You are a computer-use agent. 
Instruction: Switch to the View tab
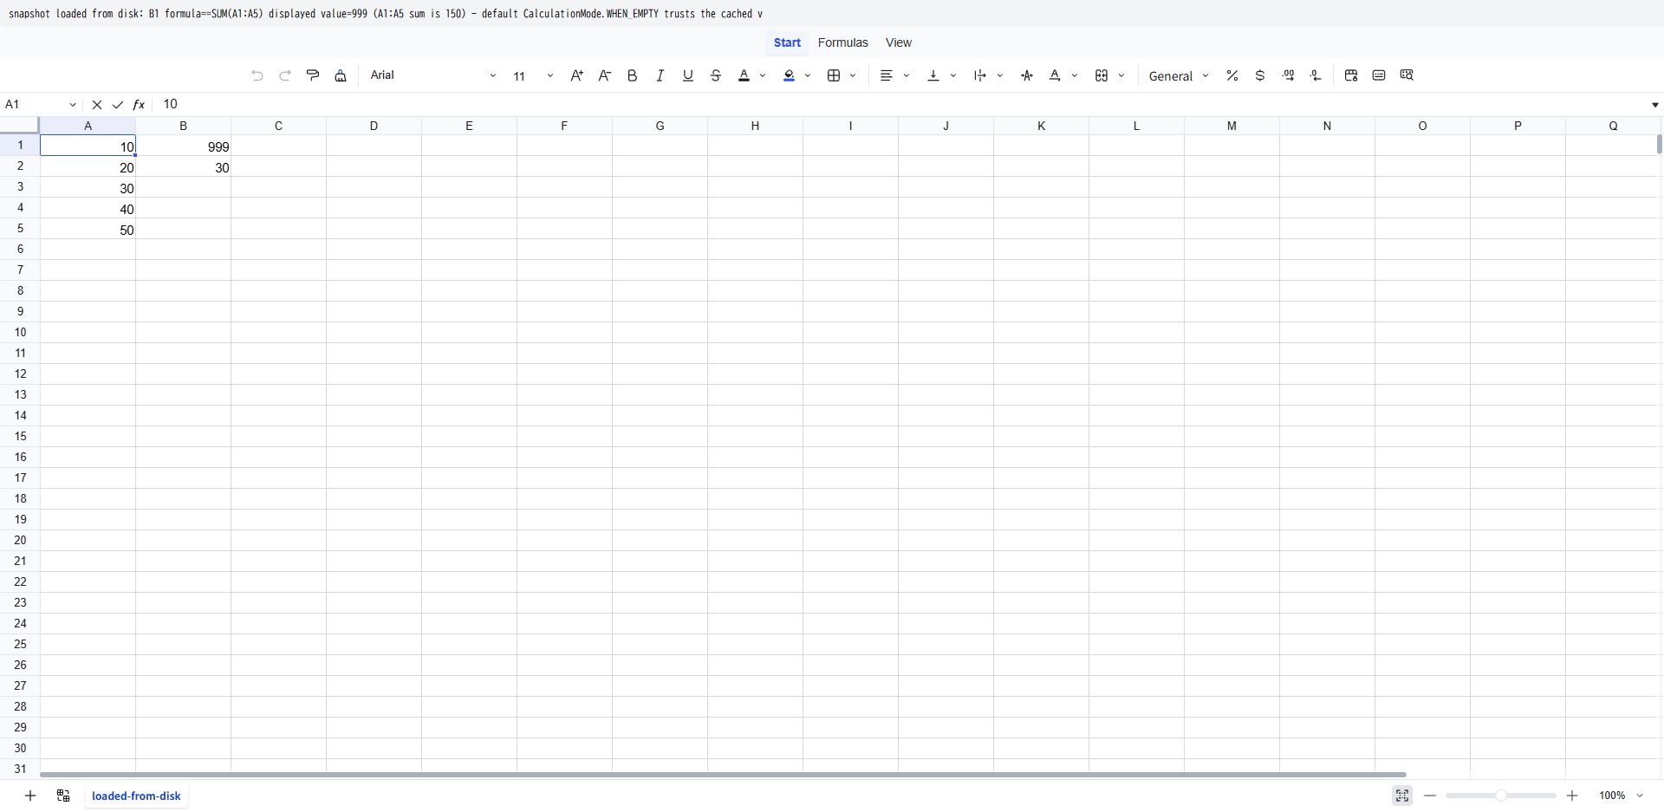click(x=899, y=42)
